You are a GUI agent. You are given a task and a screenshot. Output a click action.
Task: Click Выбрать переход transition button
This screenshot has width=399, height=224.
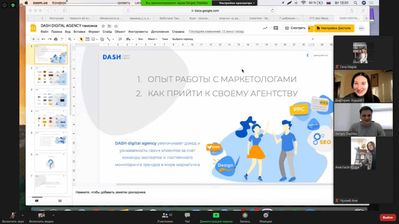pos(183,39)
